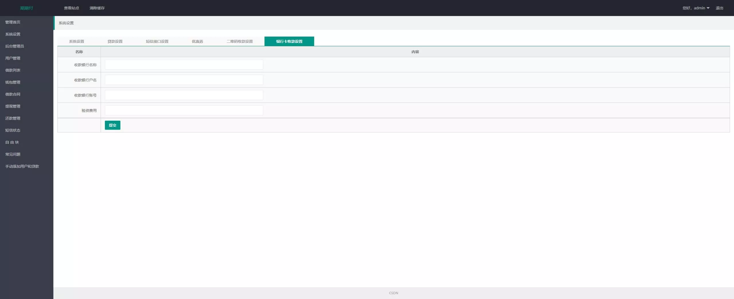Image resolution: width=734 pixels, height=299 pixels.
Task: Go to 管理首页 in the sidebar
Action: (x=13, y=22)
